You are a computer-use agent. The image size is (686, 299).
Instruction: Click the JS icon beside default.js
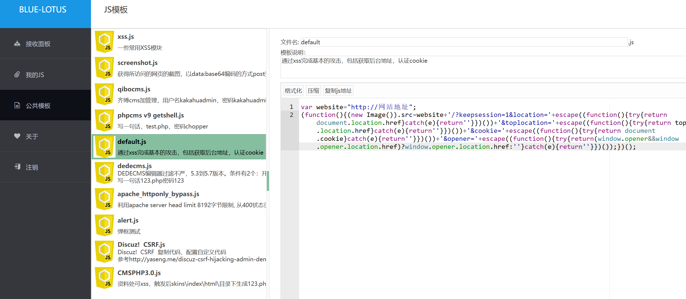point(104,147)
